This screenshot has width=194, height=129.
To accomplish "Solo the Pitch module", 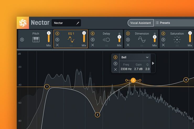I will pyautogui.click(x=22, y=40).
